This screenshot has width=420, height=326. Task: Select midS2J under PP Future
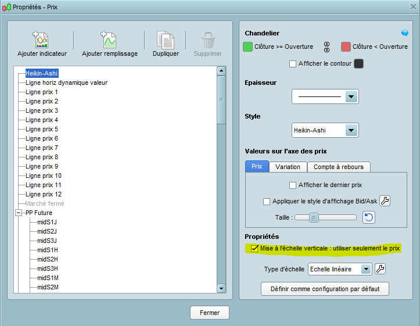(47, 231)
